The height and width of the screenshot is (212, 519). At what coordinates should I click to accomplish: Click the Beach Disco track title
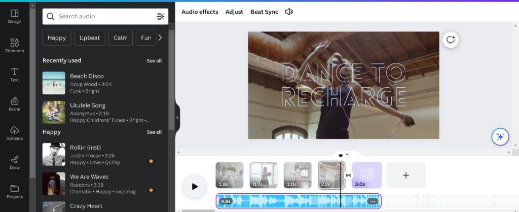click(x=87, y=76)
